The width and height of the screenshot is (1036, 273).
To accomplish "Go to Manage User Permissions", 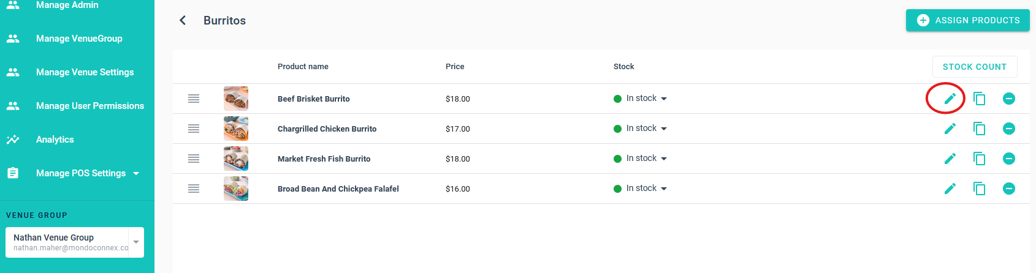I will (x=90, y=106).
